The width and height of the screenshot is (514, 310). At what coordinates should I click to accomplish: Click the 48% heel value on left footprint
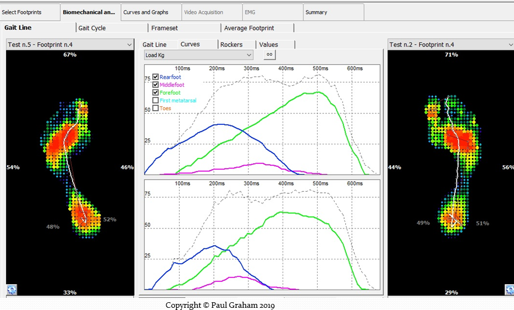[x=53, y=227]
